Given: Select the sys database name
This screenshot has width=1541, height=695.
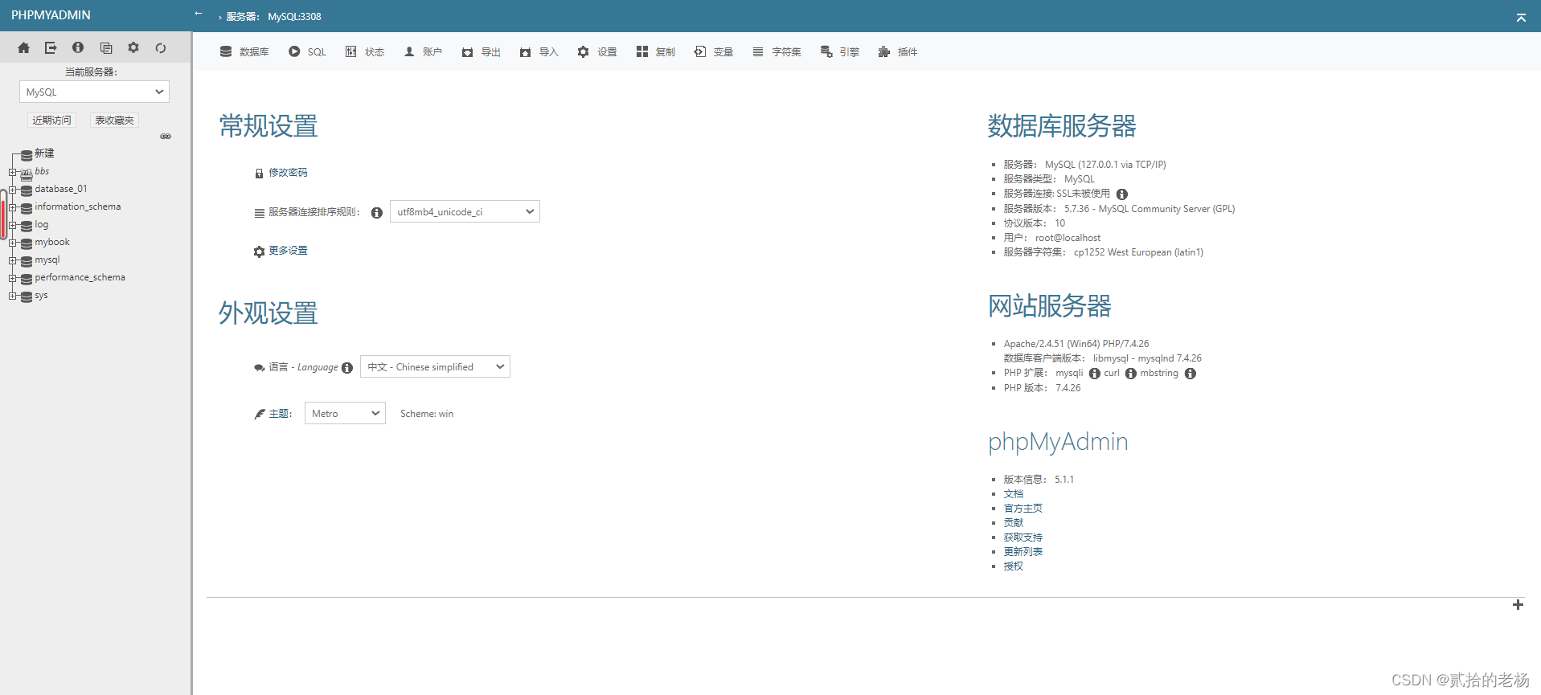Looking at the screenshot, I should point(41,295).
